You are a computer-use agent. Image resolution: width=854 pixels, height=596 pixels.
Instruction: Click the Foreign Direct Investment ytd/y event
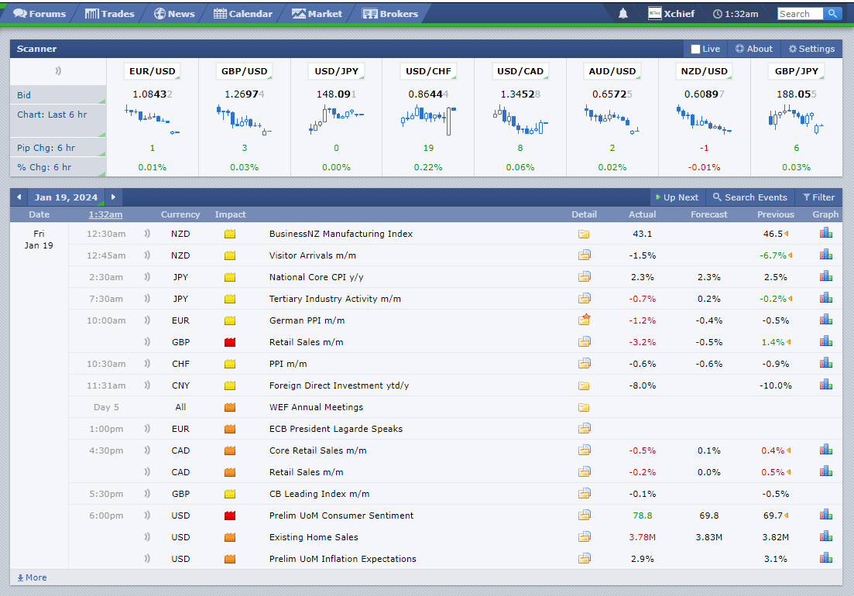point(339,385)
